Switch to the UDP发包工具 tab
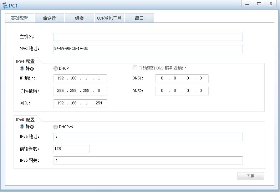This screenshot has height=192, width=280. (109, 18)
